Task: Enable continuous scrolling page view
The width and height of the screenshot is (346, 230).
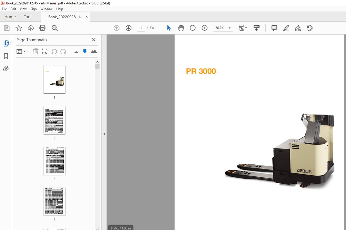Action: tap(256, 28)
